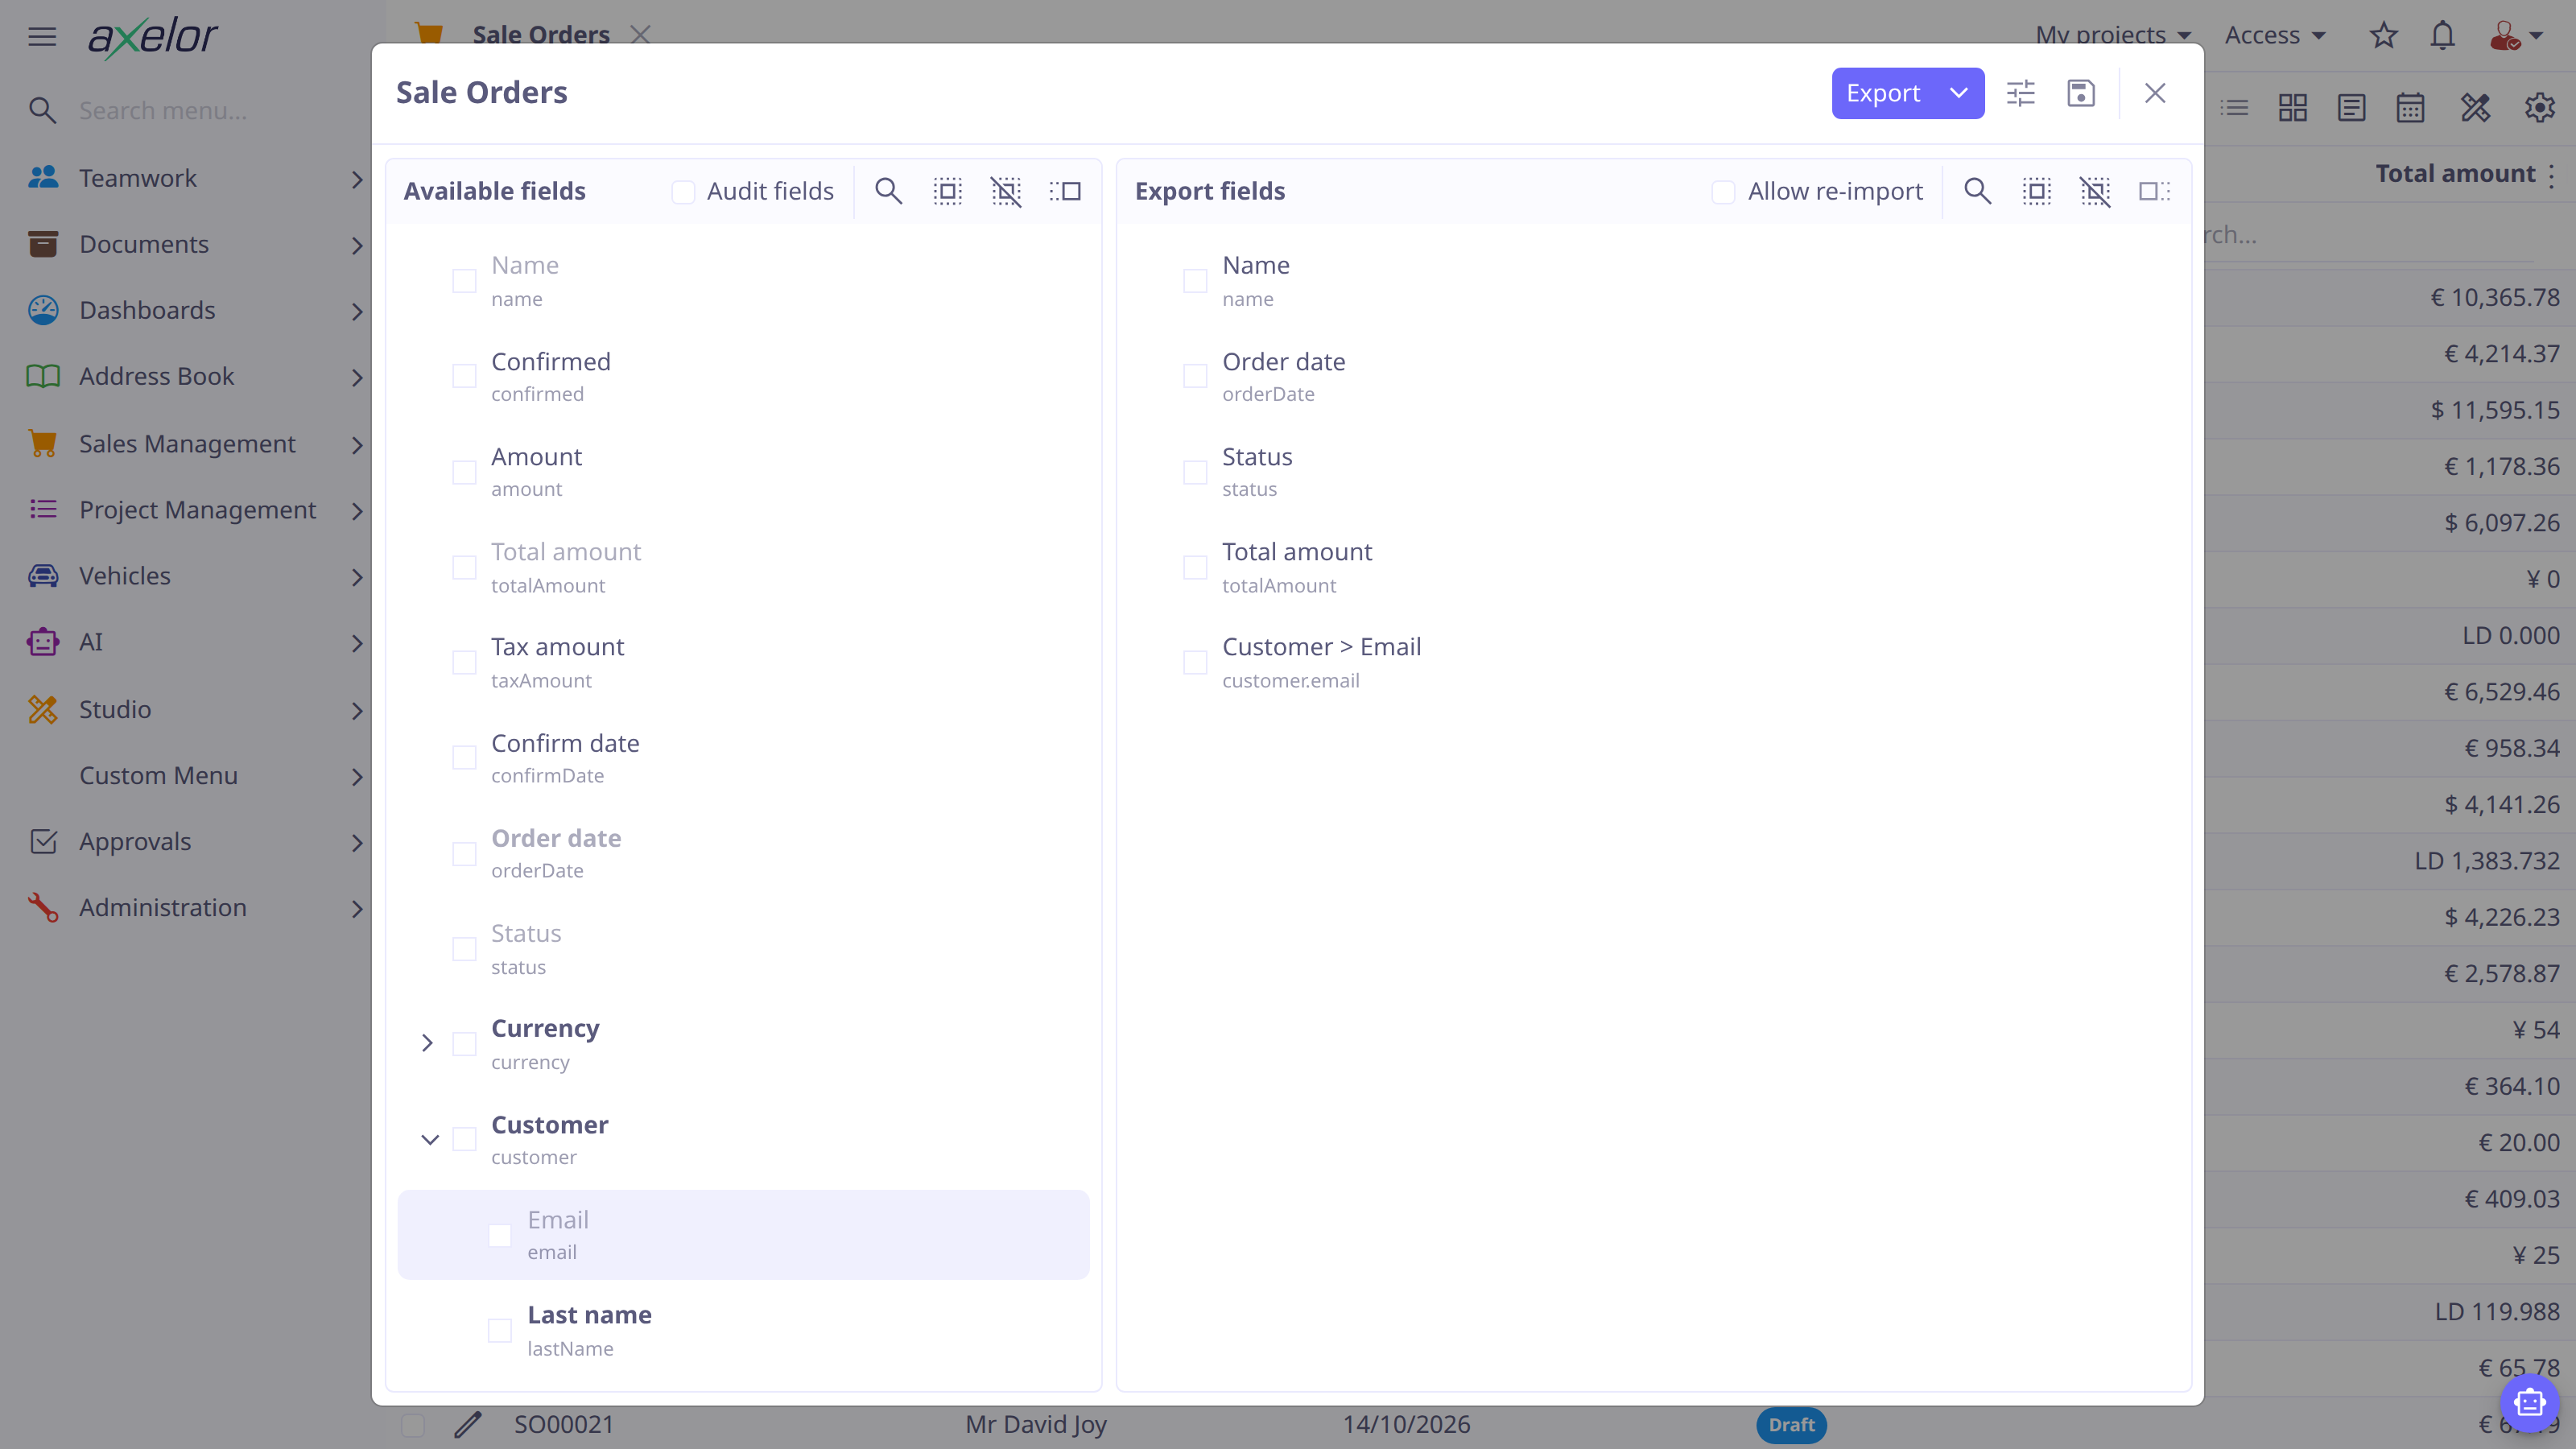The width and height of the screenshot is (2576, 1449).
Task: Expand Teamwork menu
Action: 195,178
